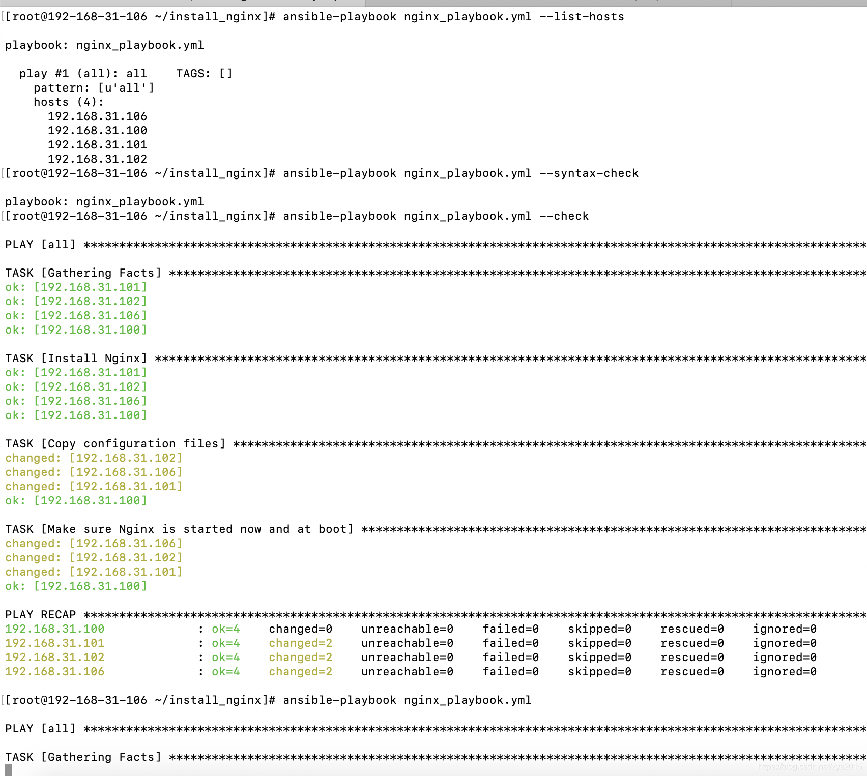Viewport: 867px width, 776px height.
Task: Click the 'TAGS: []' text
Action: click(x=204, y=74)
